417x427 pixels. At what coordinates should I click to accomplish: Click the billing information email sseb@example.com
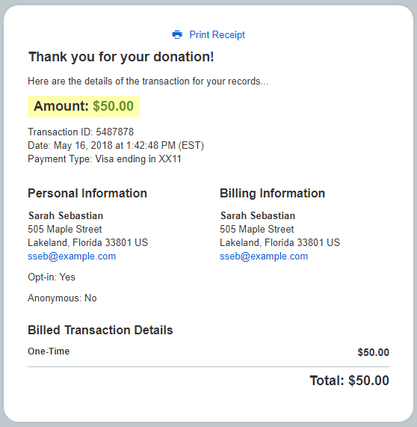(264, 256)
